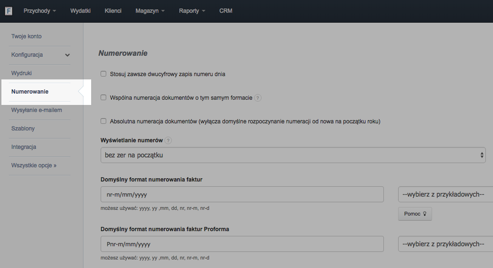Click the label Domyślny format numerowania faktur Proforma
This screenshot has width=493, height=268.
coord(165,229)
